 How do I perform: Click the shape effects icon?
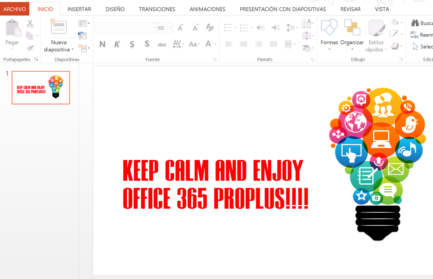pos(395,46)
